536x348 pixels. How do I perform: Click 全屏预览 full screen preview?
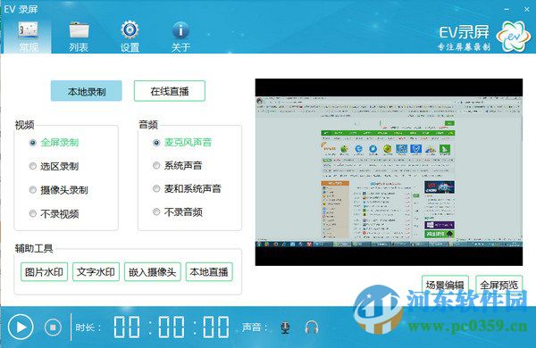[x=499, y=284]
